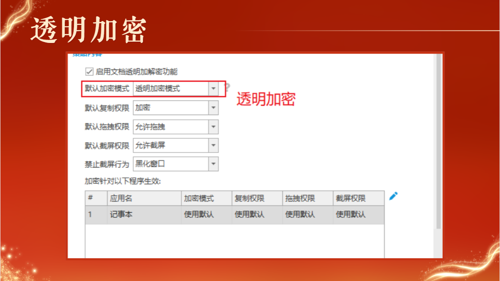Open the 默认拖拽权限 dropdown arrow
The image size is (500, 281).
point(213,127)
